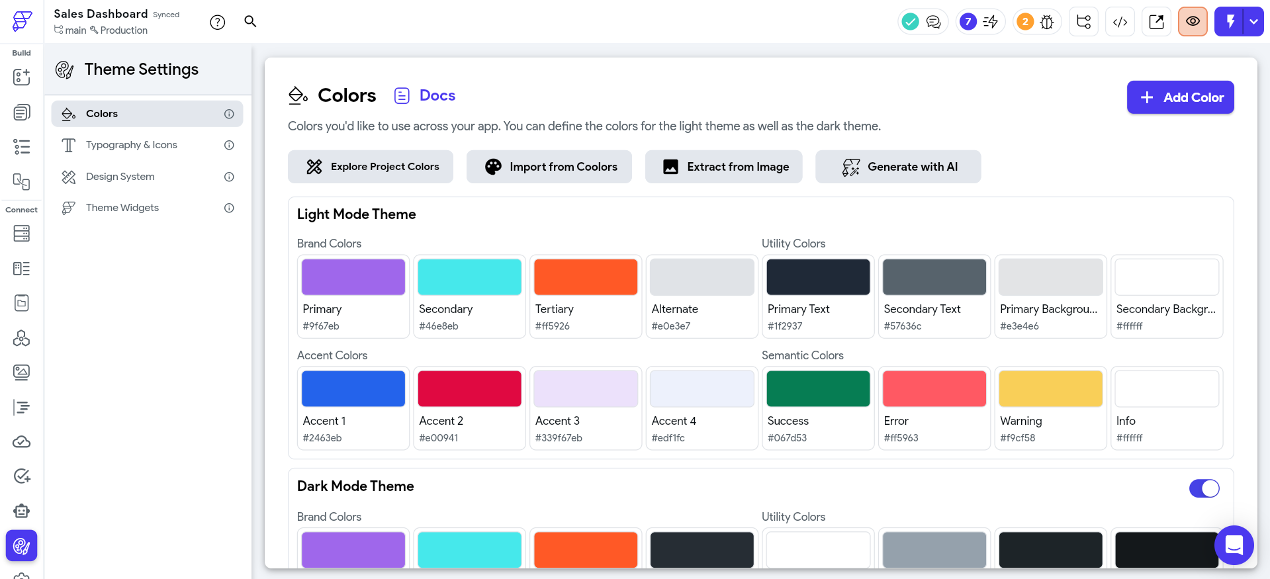Viewport: 1270px width, 579px height.
Task: Show info for Typography & Icons
Action: point(229,145)
